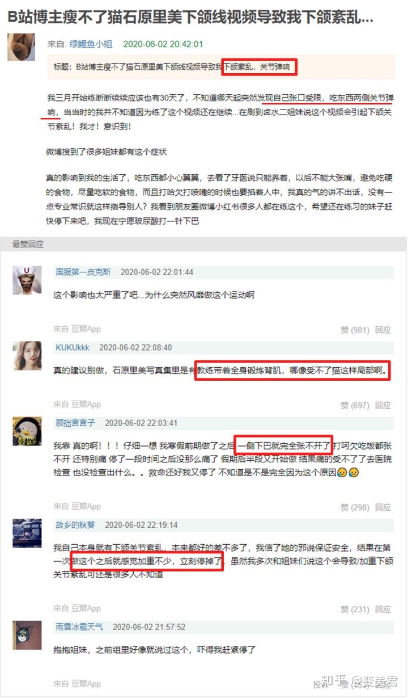
Task: Click Tom cat avatar of 雨雪冰雹天气
Action: pyautogui.click(x=27, y=636)
